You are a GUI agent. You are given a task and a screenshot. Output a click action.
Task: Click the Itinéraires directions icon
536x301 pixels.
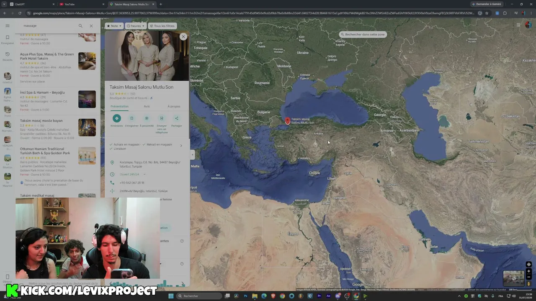[117, 118]
